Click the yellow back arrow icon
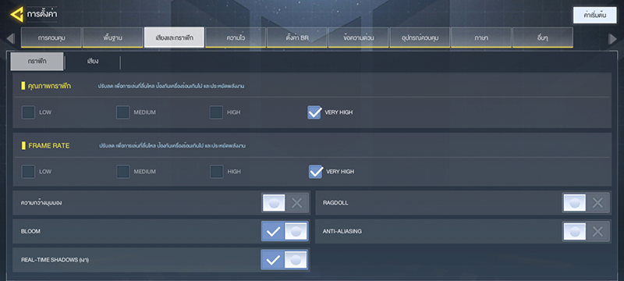This screenshot has width=624, height=281. [x=16, y=15]
